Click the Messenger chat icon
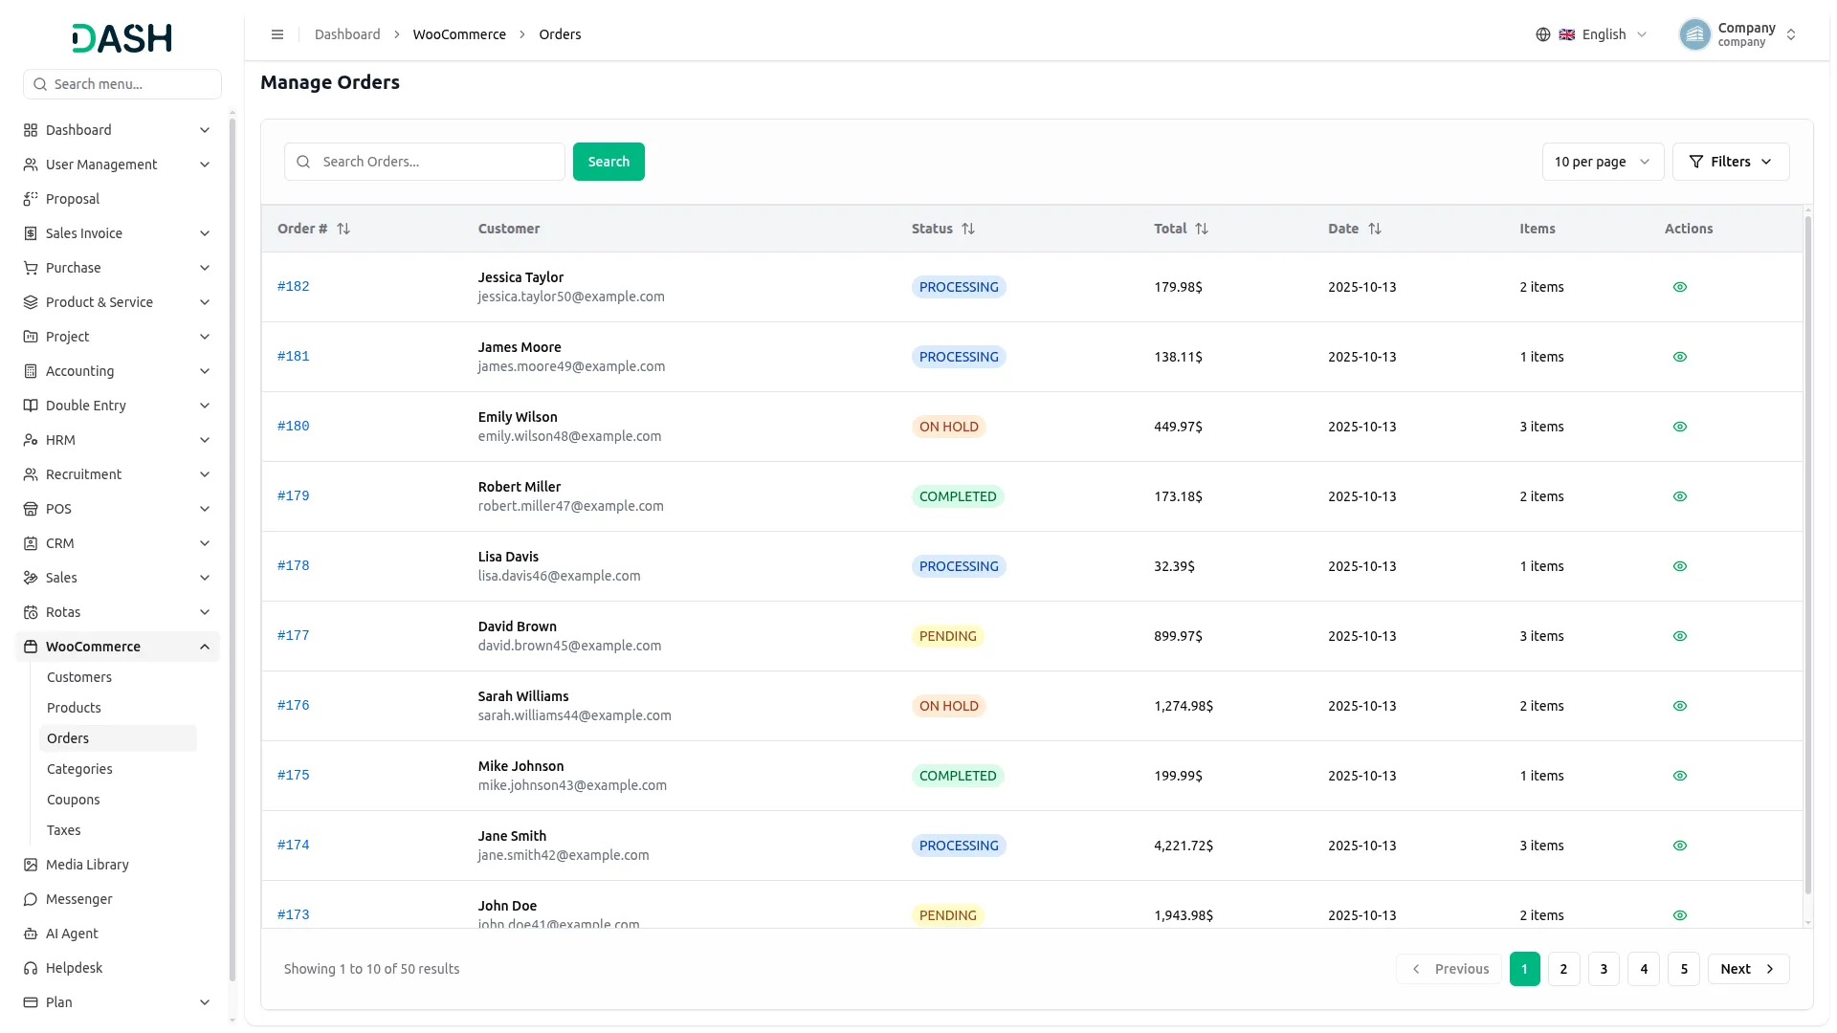The image size is (1837, 1033). point(31,899)
